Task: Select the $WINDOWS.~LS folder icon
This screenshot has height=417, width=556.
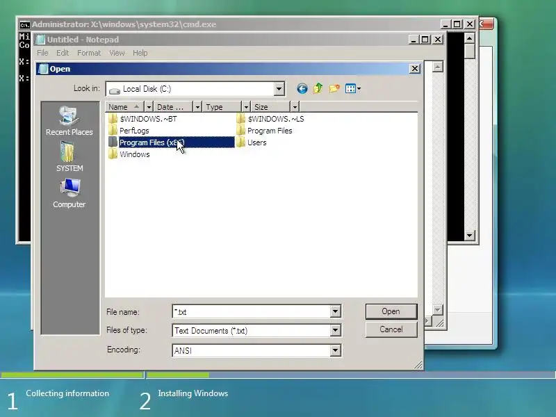Action: coord(240,118)
